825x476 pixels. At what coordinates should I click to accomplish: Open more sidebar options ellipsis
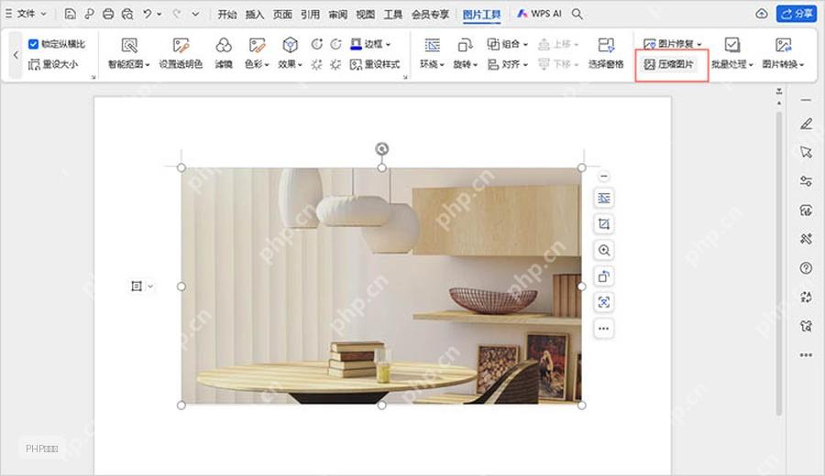click(806, 355)
